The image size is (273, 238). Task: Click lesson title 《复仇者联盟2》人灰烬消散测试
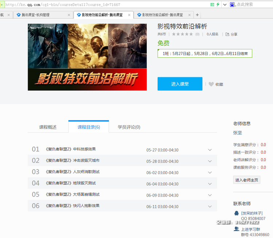(72, 172)
